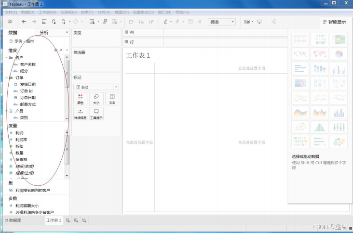
Task: Select the horizontal bars chart in Show Me
Action: coord(300,68)
